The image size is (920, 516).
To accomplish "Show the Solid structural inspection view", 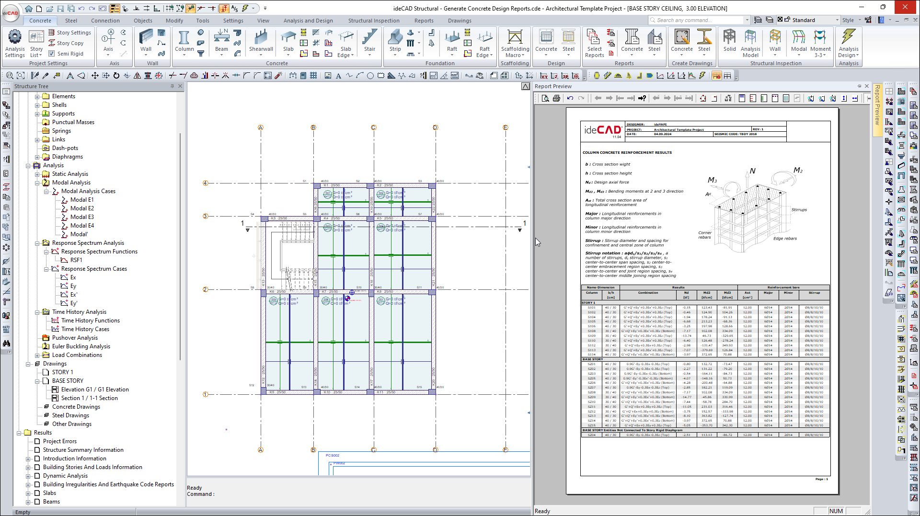I will point(729,41).
